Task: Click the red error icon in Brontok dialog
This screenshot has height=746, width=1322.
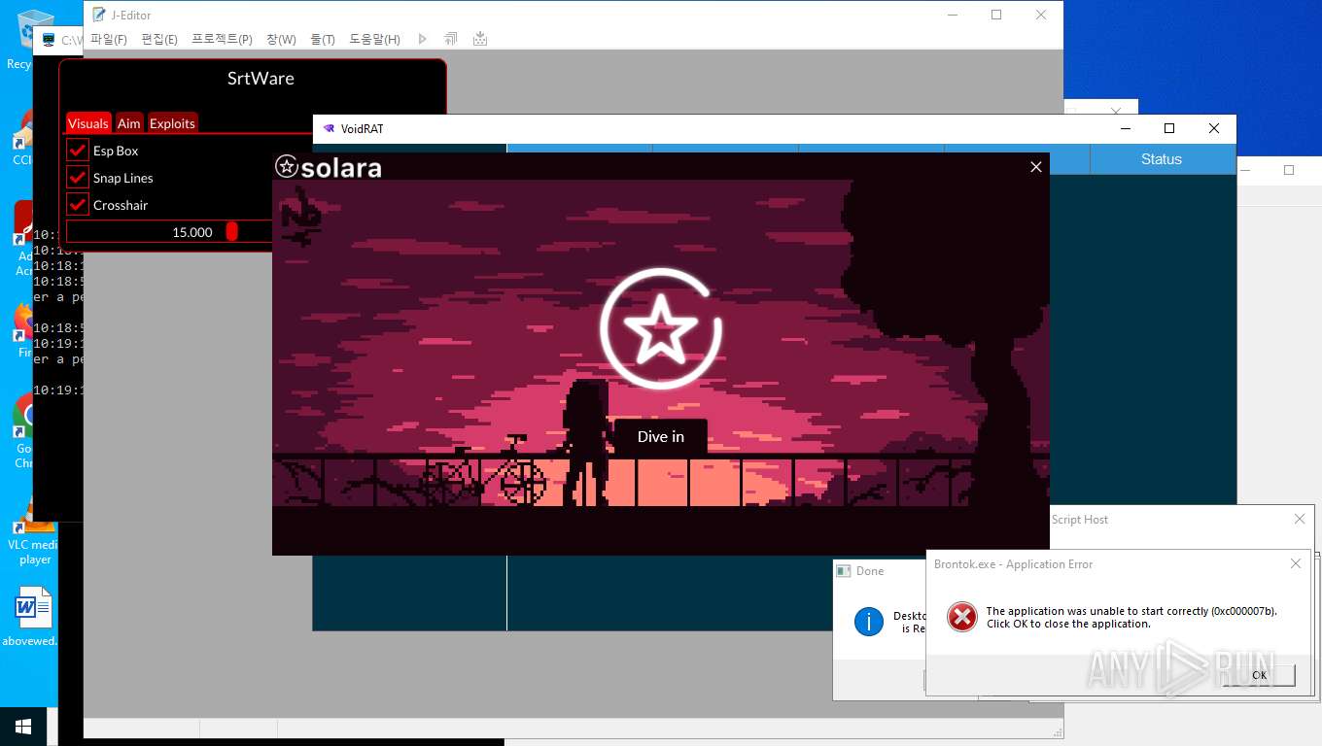Action: [x=961, y=617]
